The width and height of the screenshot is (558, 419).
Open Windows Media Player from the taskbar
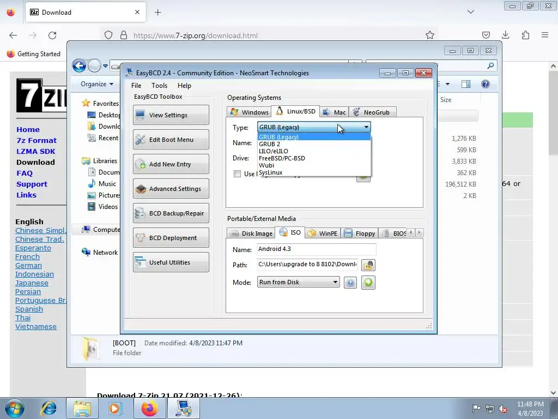115,408
